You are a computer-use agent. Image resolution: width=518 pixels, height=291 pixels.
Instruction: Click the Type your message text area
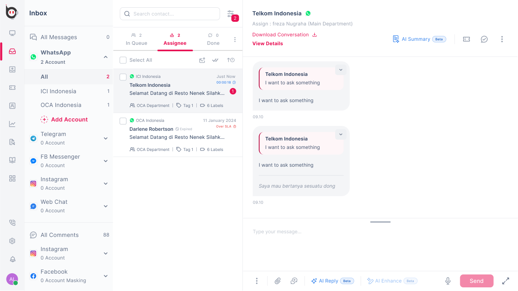380,245
